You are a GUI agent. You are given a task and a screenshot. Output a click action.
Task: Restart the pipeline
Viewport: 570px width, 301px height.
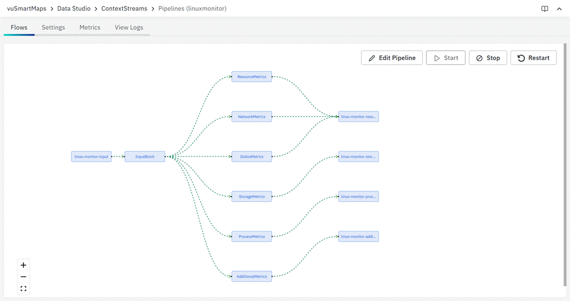tap(533, 58)
